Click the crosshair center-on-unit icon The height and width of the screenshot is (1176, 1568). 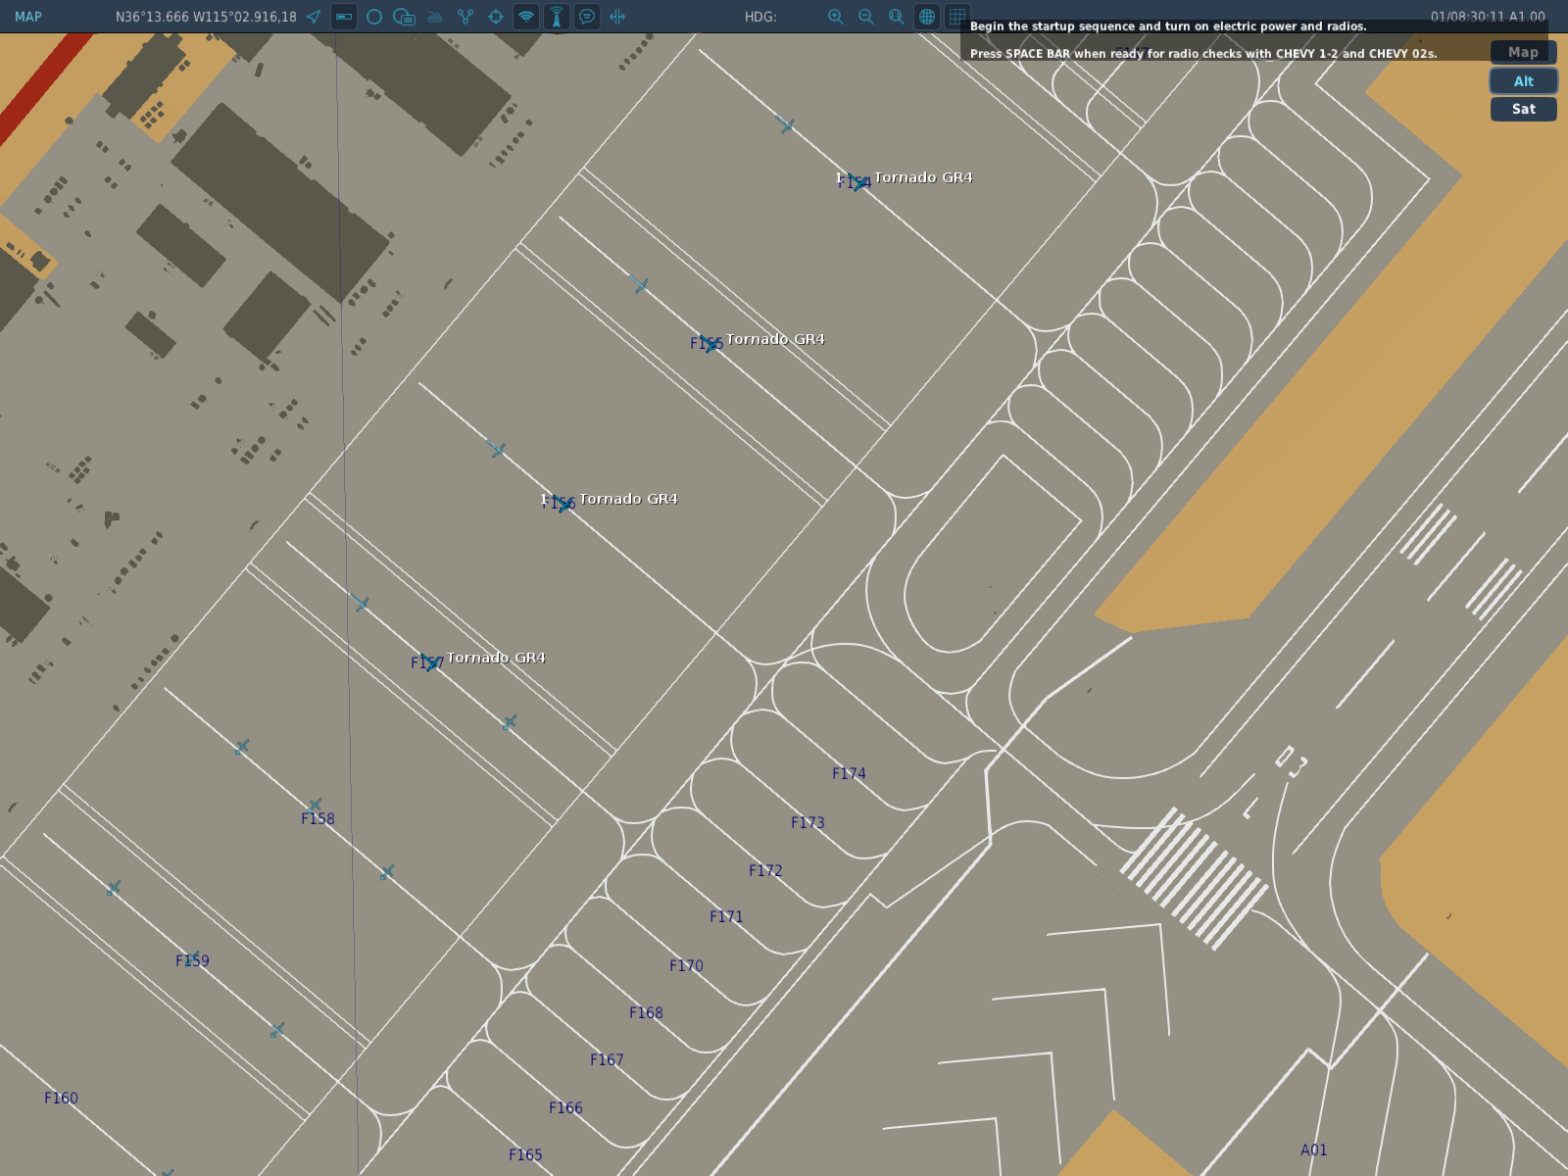(496, 17)
